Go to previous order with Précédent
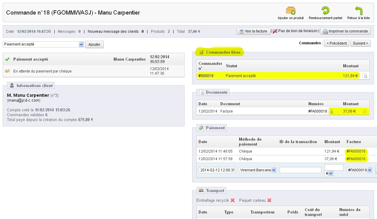 (x=337, y=43)
